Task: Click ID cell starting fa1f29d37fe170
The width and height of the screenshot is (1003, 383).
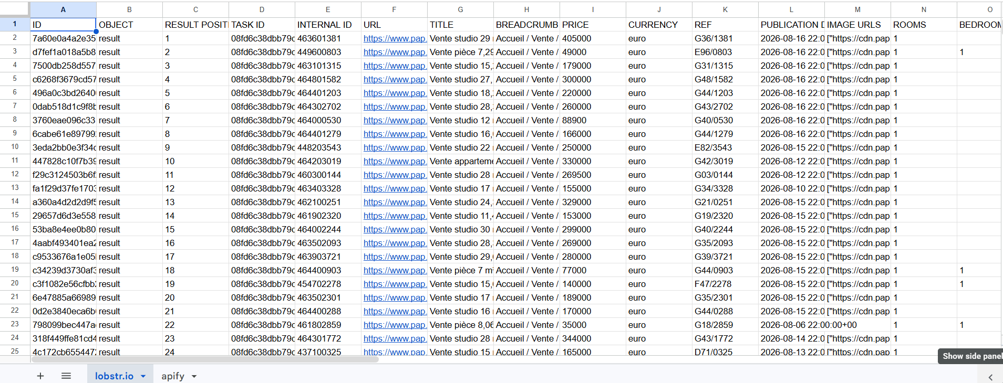Action: [63, 188]
